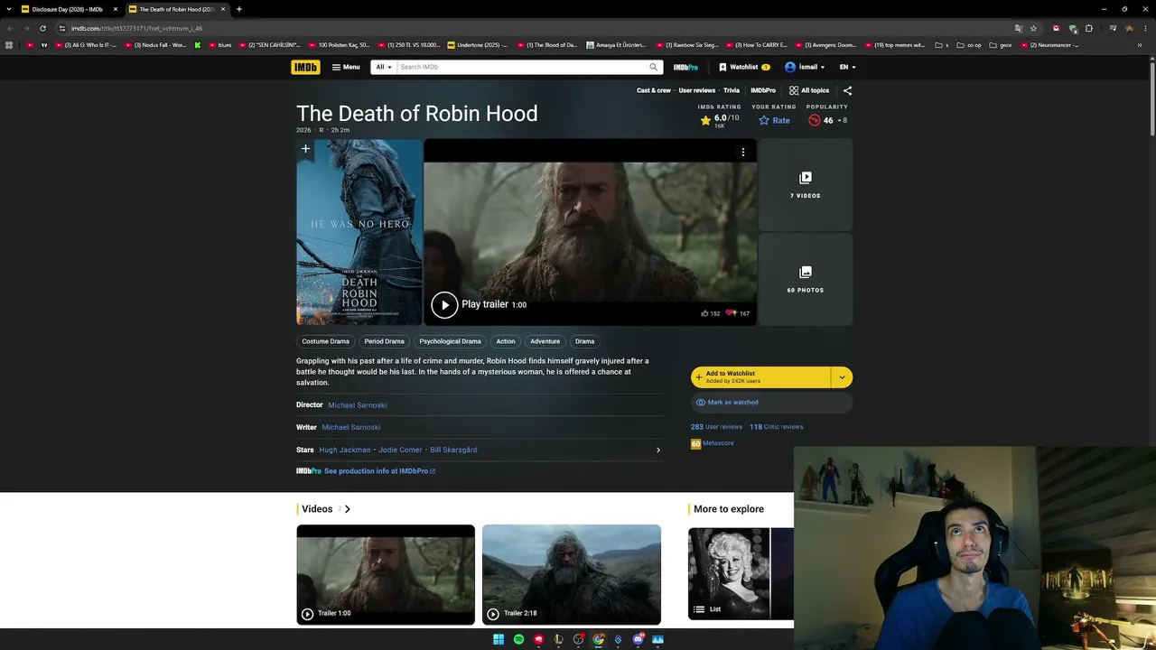
Task: Bookmark this page with the star icon
Action: (1033, 28)
